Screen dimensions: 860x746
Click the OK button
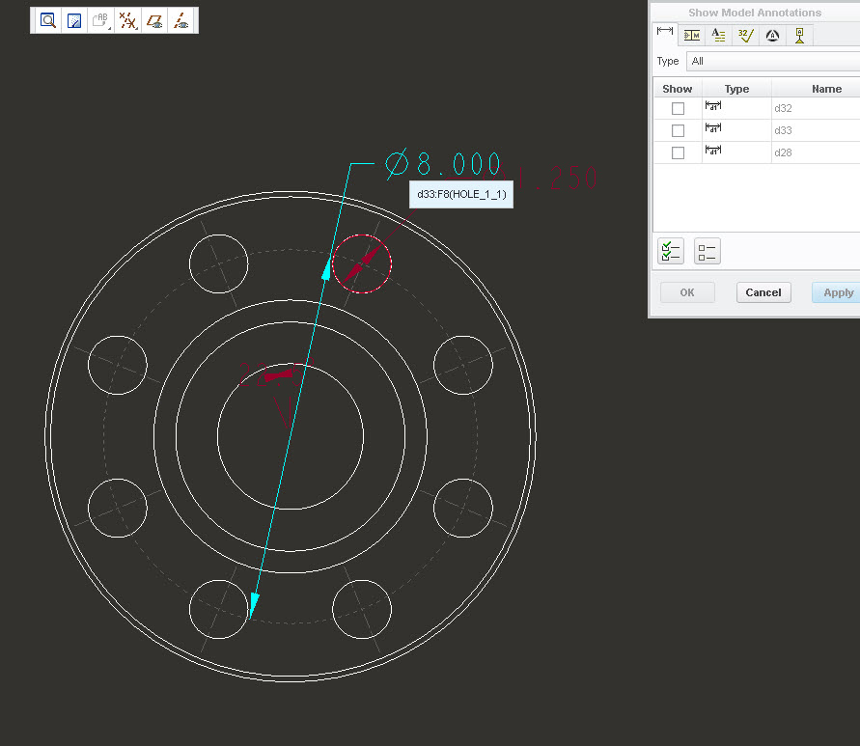point(687,292)
